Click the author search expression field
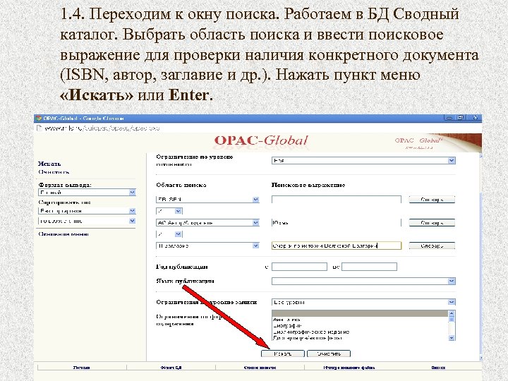The image size is (508, 381). tap(337, 223)
